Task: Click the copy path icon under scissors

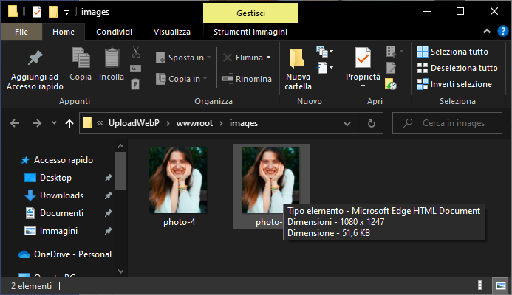Action: pos(135,68)
